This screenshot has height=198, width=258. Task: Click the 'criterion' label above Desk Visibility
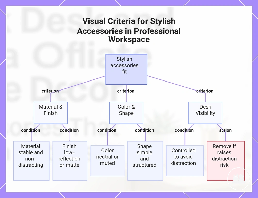point(205,91)
